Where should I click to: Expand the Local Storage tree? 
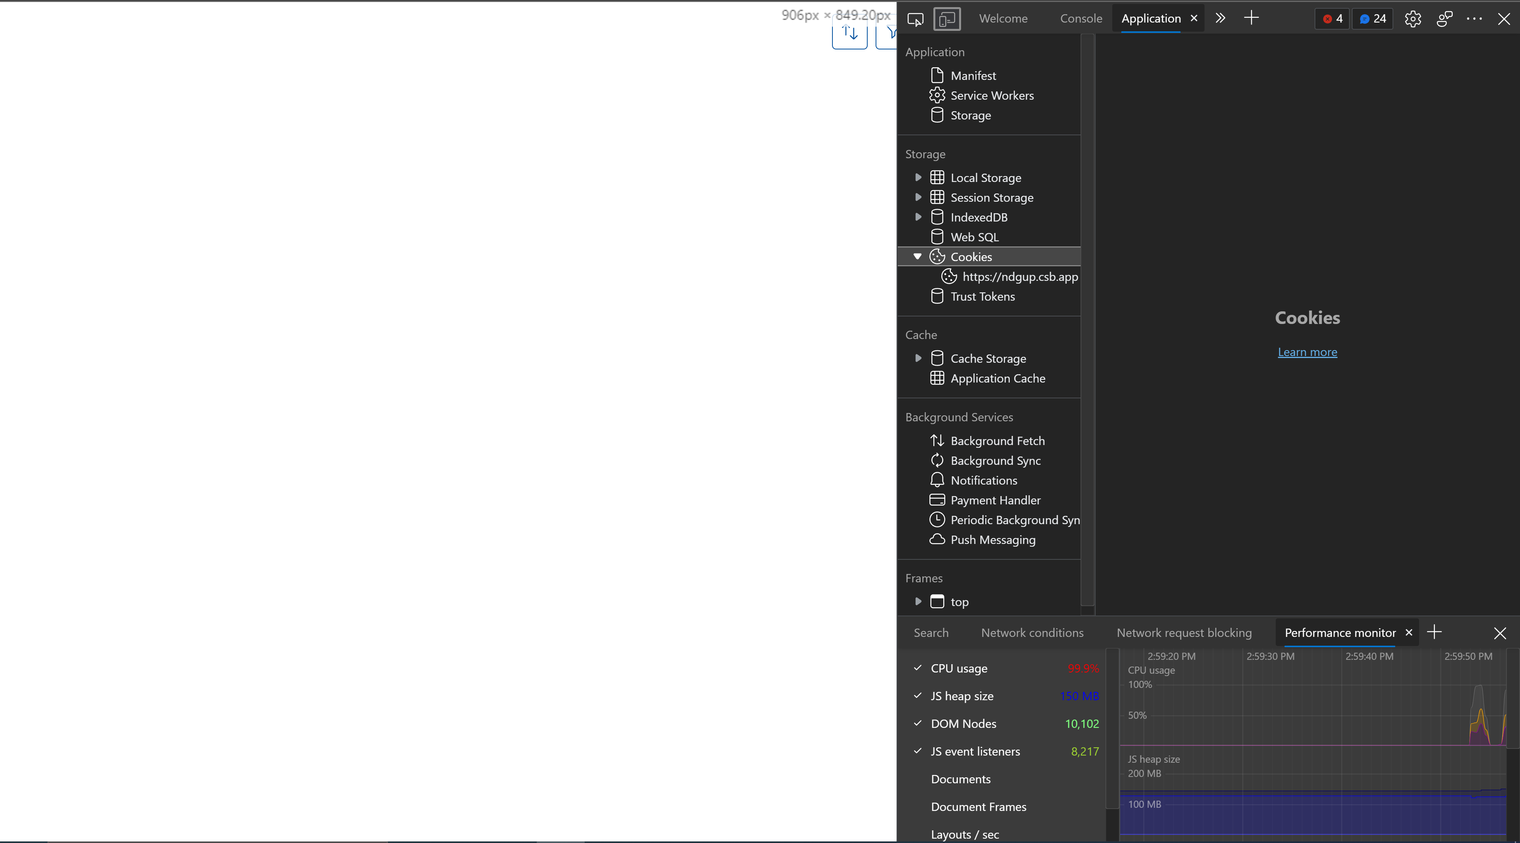(918, 177)
